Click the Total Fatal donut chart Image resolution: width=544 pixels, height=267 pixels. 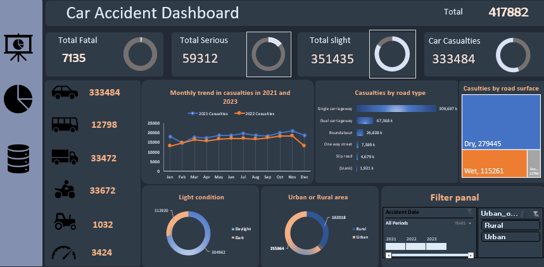140,54
